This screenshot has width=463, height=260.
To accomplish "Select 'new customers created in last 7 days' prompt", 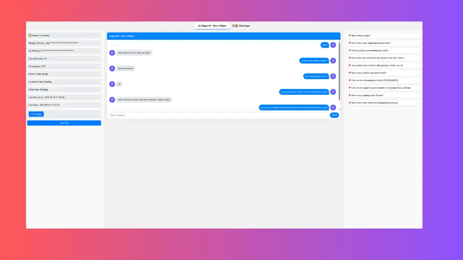I will click(x=383, y=58).
